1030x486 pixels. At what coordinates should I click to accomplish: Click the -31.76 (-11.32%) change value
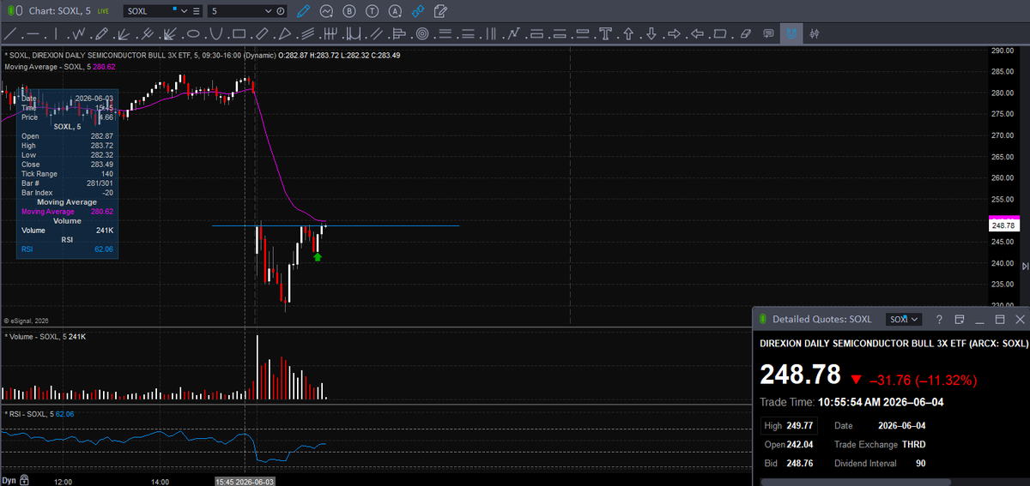point(923,380)
